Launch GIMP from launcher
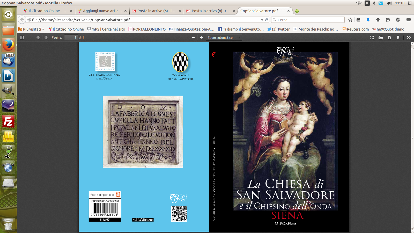Screen dimensions: 414x233 click(x=8, y=91)
